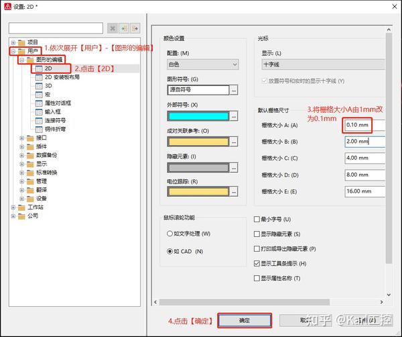Open the 配置 (M) dropdown showing 白色
Viewport: 402px width, 337px height.
(203, 64)
